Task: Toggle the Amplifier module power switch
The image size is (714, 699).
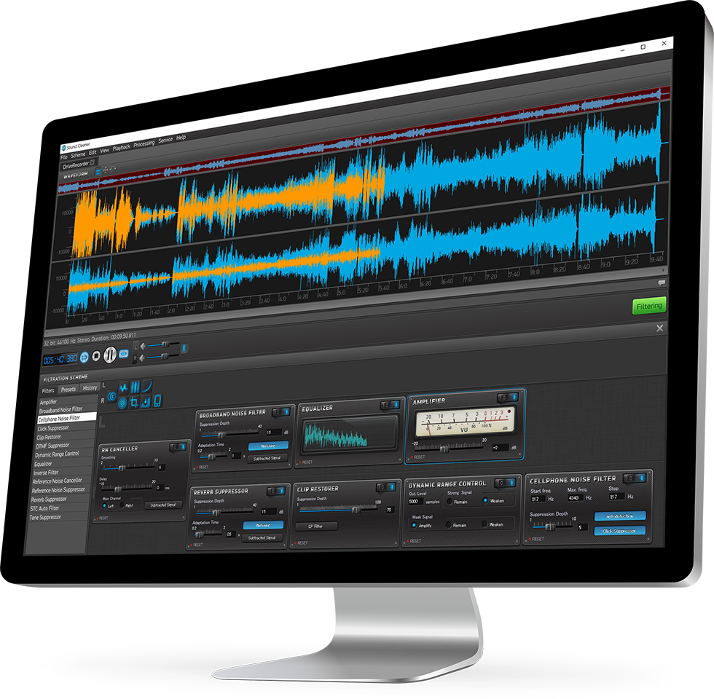Action: click(x=509, y=398)
